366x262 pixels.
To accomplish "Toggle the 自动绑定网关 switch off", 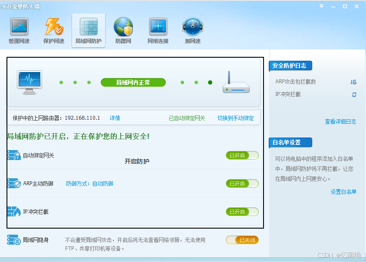I will tap(242, 155).
